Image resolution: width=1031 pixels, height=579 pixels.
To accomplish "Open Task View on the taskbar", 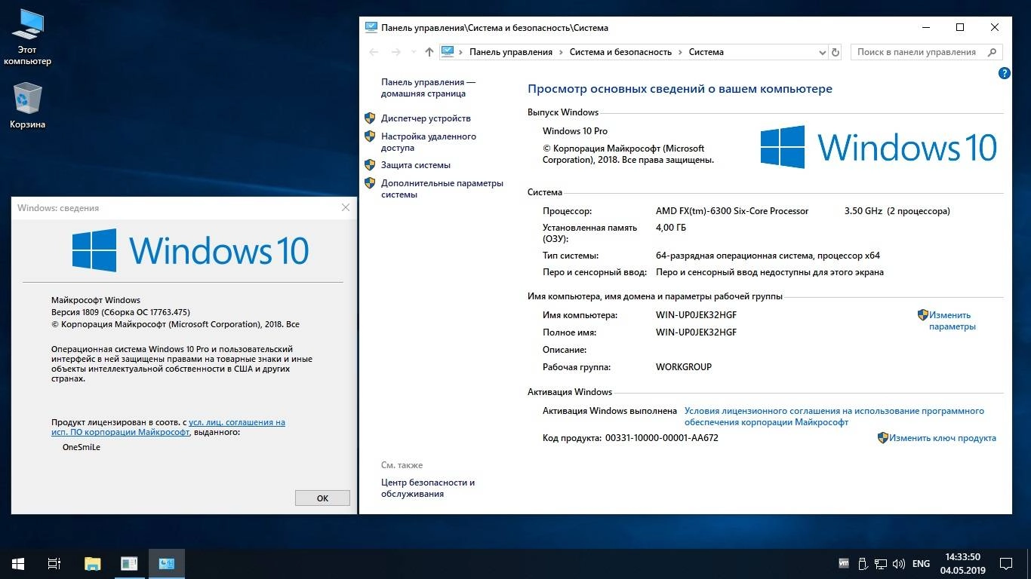I will tap(54, 563).
